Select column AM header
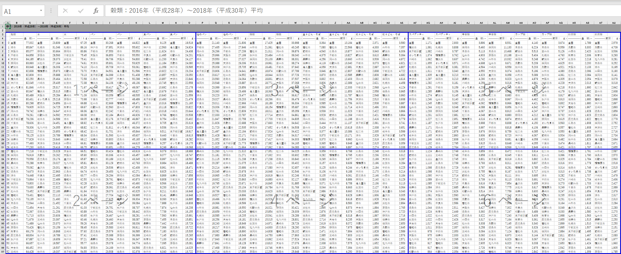621x254 pixels. [x=508, y=23]
